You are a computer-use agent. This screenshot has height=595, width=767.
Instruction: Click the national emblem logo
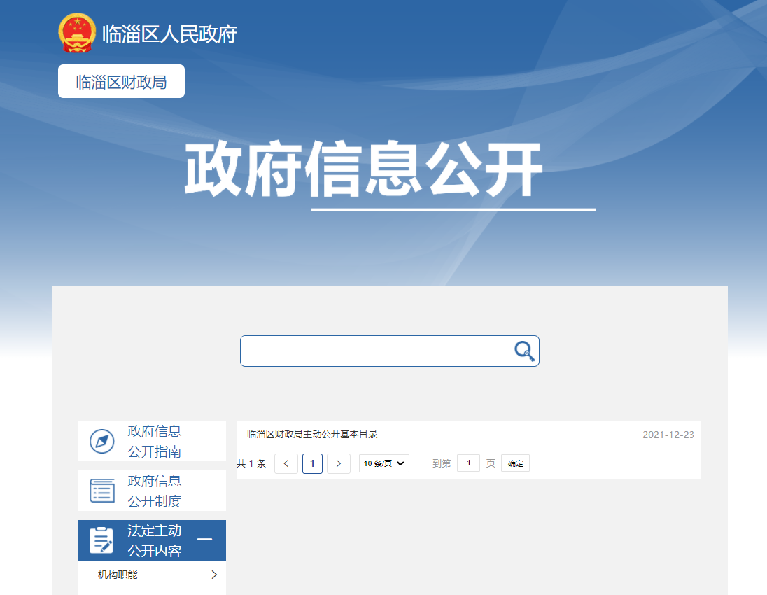tap(76, 33)
